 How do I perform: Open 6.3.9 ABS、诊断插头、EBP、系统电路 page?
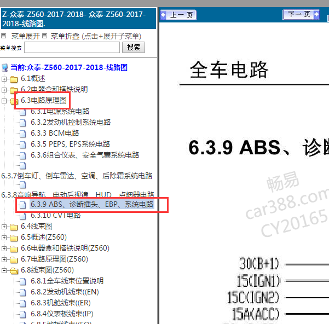(92, 204)
